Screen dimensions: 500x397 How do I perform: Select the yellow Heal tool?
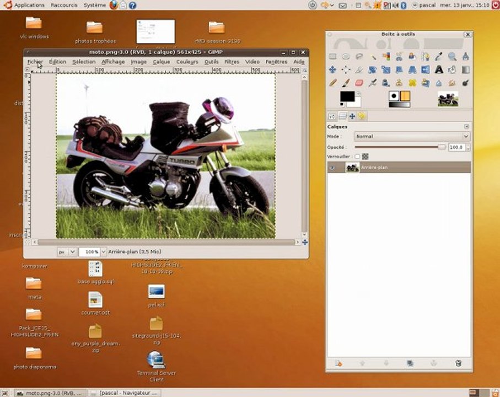tap(412, 83)
